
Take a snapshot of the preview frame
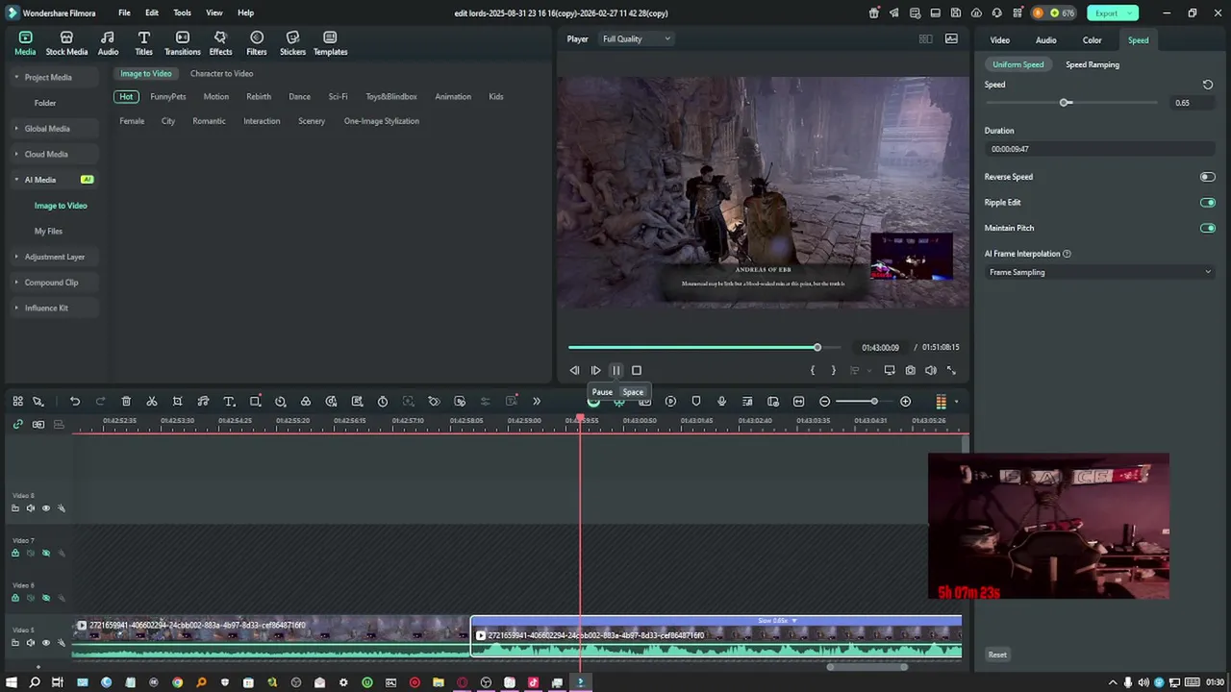(x=910, y=370)
